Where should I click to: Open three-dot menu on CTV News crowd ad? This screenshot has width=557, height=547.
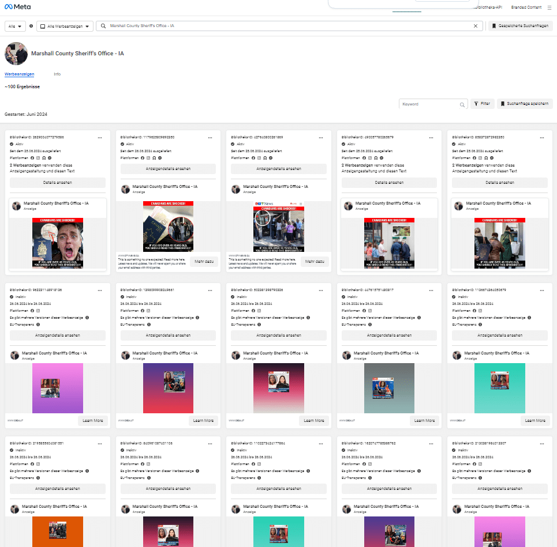click(321, 138)
